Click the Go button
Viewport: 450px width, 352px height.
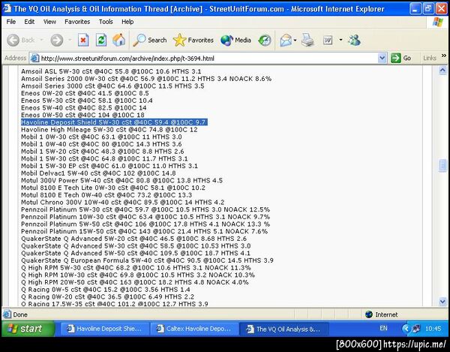click(x=401, y=59)
